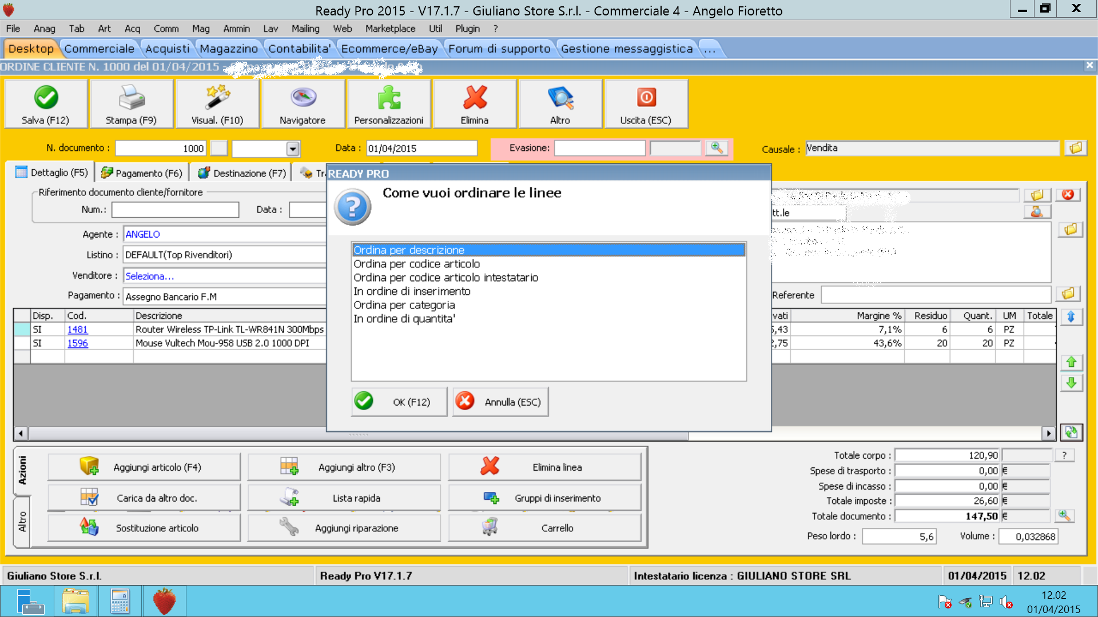The height and width of the screenshot is (617, 1098).
Task: Click the red X icon beside customer field
Action: (x=1068, y=195)
